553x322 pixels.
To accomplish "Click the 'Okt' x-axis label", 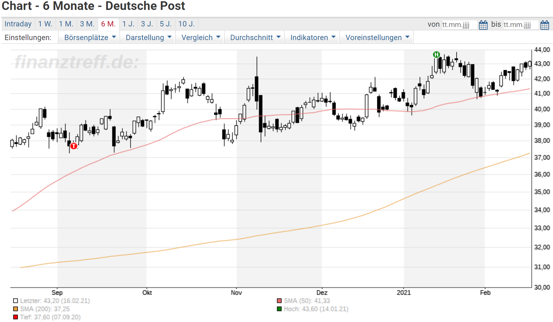I will coord(147,293).
